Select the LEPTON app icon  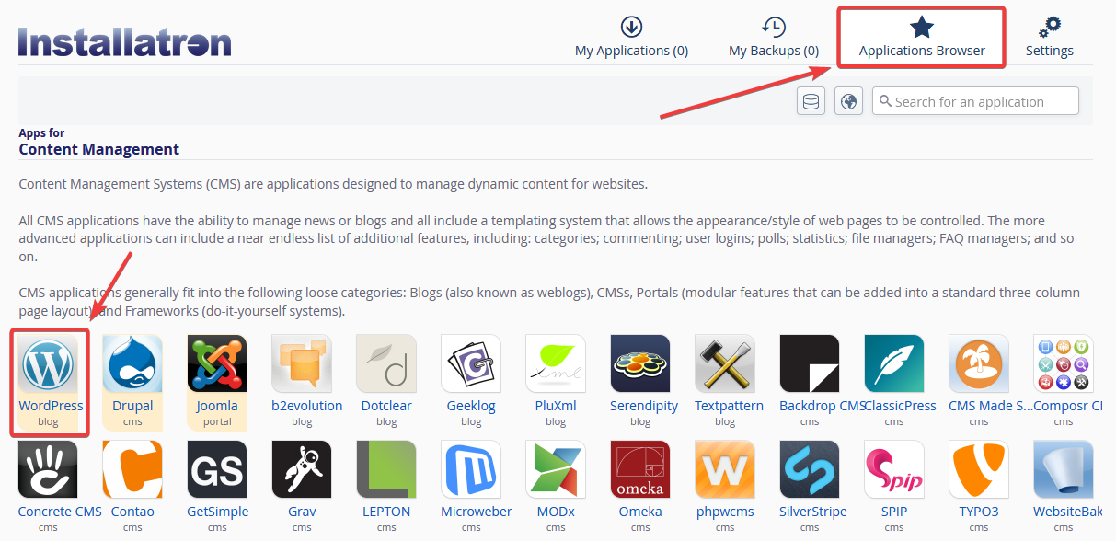pyautogui.click(x=386, y=469)
